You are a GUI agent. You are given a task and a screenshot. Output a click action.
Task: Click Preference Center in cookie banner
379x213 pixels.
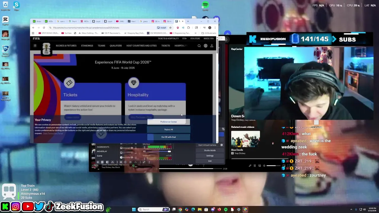point(168,122)
